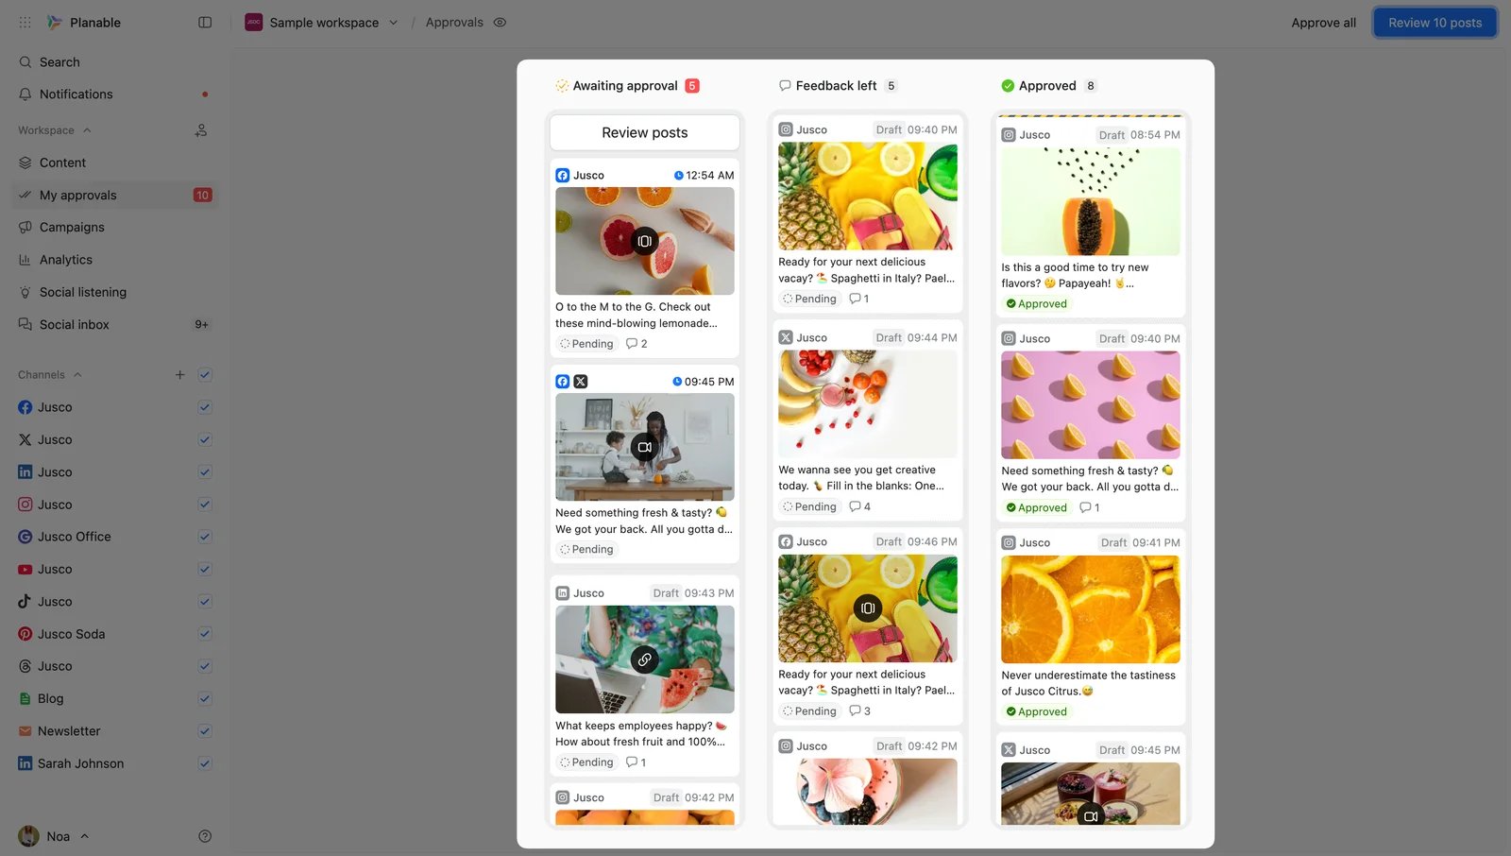Click Approved status on Jusco Citrus post
This screenshot has width=1511, height=856.
1036,712
